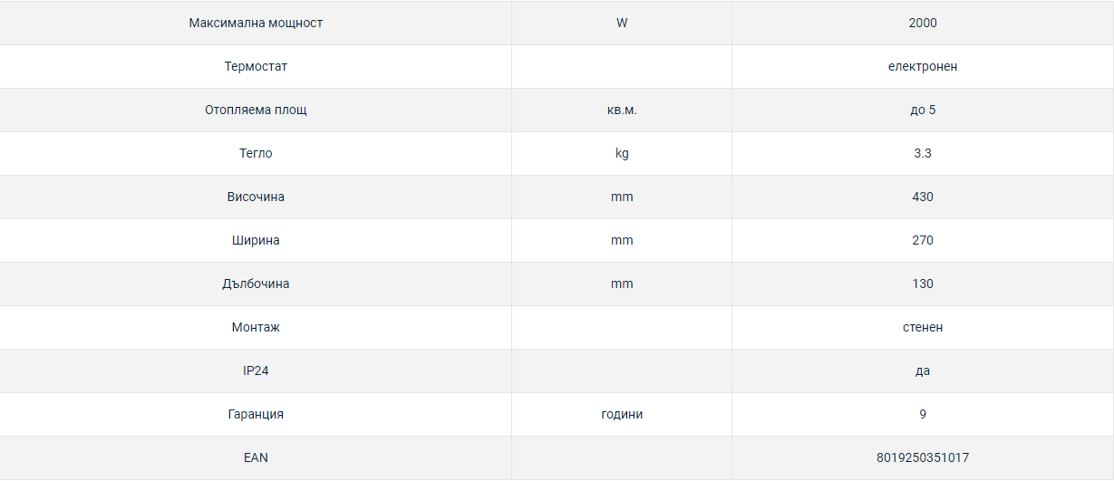This screenshot has width=1114, height=481.
Task: Select the 130 depth value
Action: pyautogui.click(x=922, y=284)
